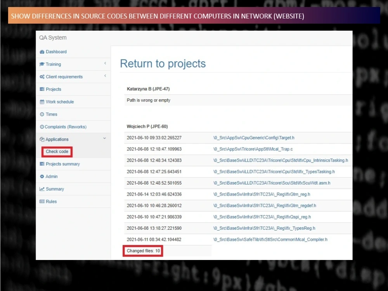The image size is (388, 291).
Task: Click the Applications copy icon
Action: (x=42, y=139)
